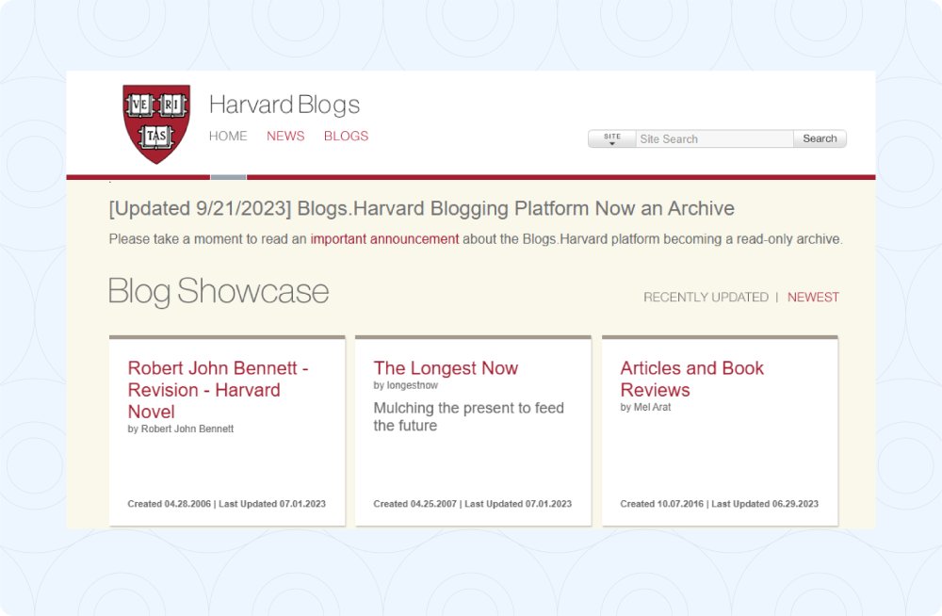942x616 pixels.
Task: Click the Harvard Blogs site title
Action: [x=284, y=105]
